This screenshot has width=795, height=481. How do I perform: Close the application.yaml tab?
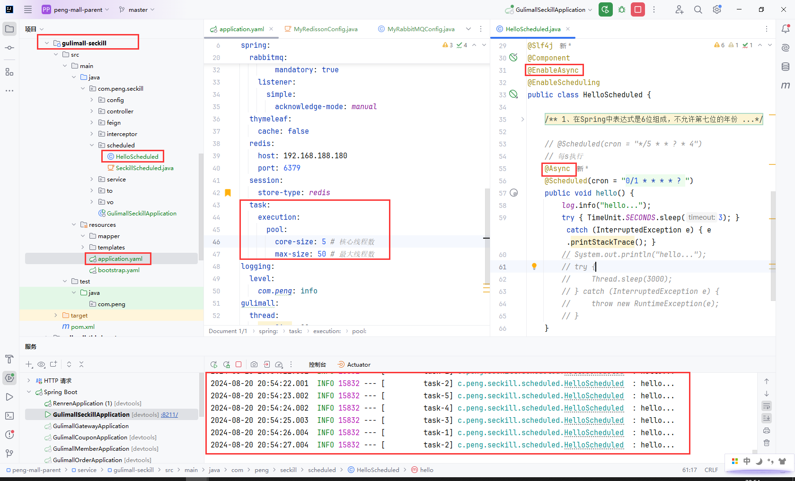(271, 29)
